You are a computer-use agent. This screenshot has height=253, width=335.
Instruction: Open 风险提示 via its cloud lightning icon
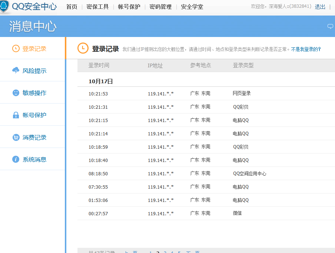pos(16,70)
